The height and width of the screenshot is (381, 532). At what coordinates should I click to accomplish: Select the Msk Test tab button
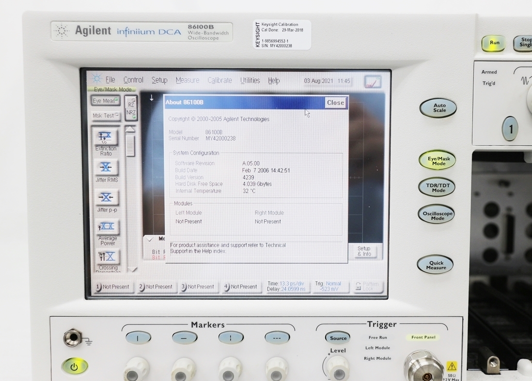[x=105, y=116]
